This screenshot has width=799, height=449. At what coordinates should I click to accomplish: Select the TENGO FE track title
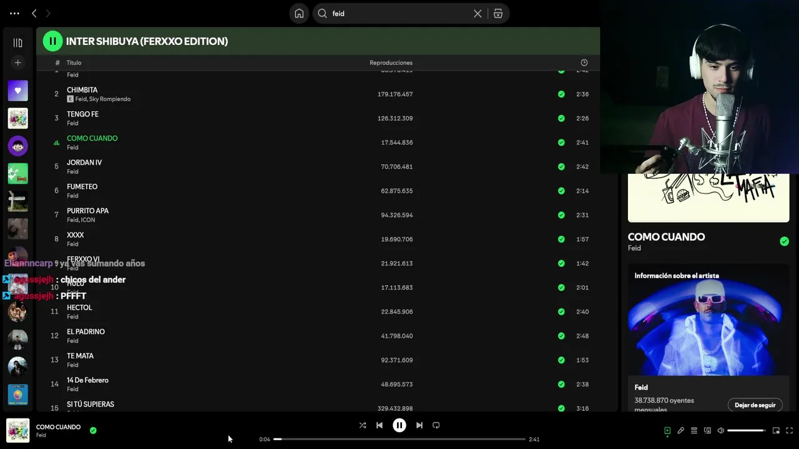coord(82,115)
